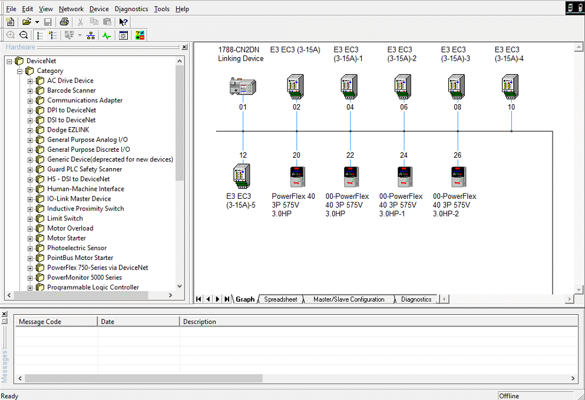
Task: Click the Zoom Out magnifier icon
Action: pos(24,35)
